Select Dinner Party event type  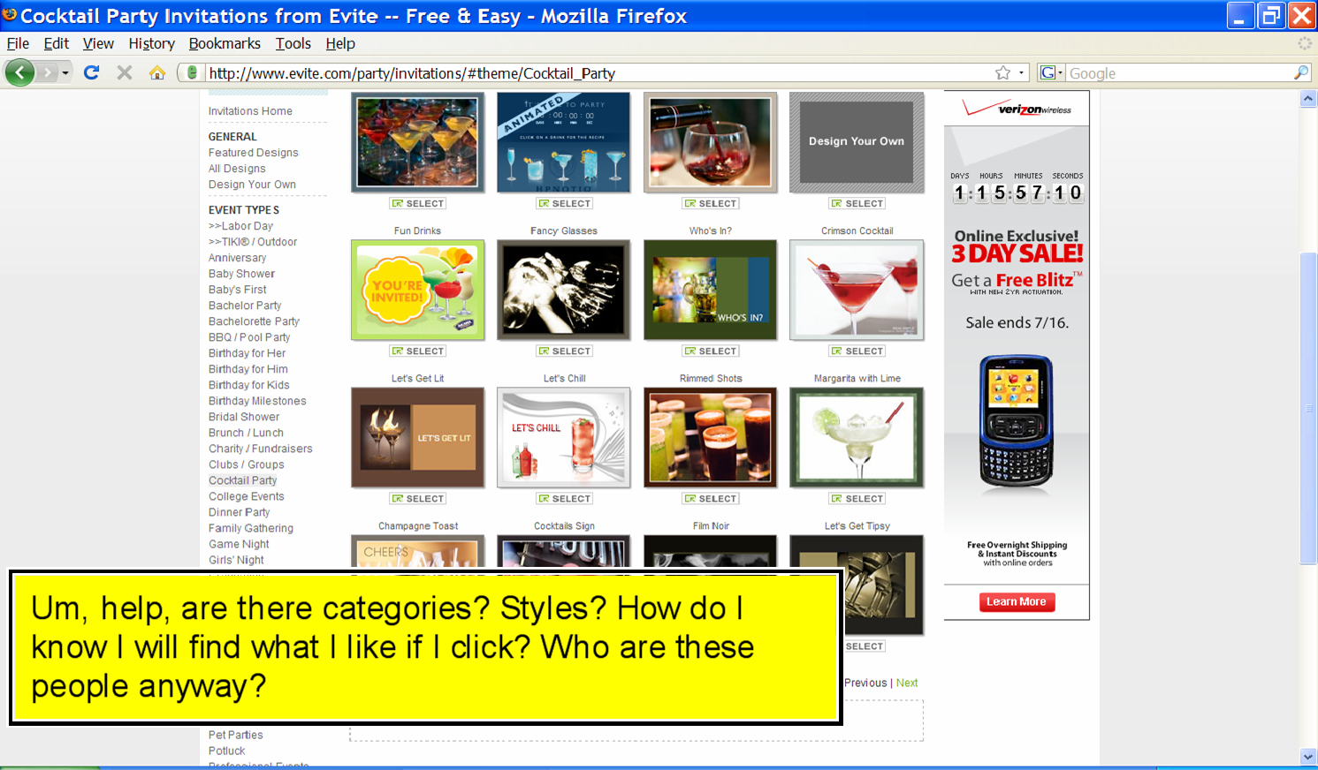click(x=239, y=512)
